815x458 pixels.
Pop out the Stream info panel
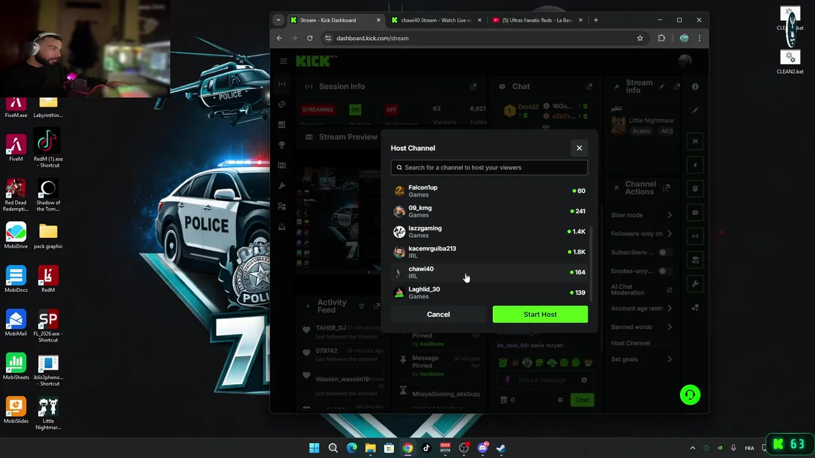click(677, 87)
